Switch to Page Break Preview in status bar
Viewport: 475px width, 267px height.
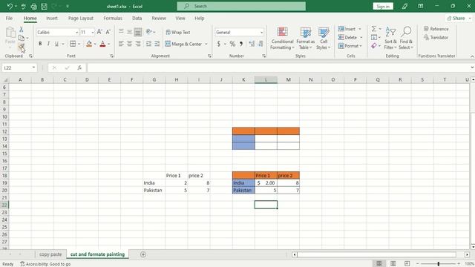pos(407,264)
